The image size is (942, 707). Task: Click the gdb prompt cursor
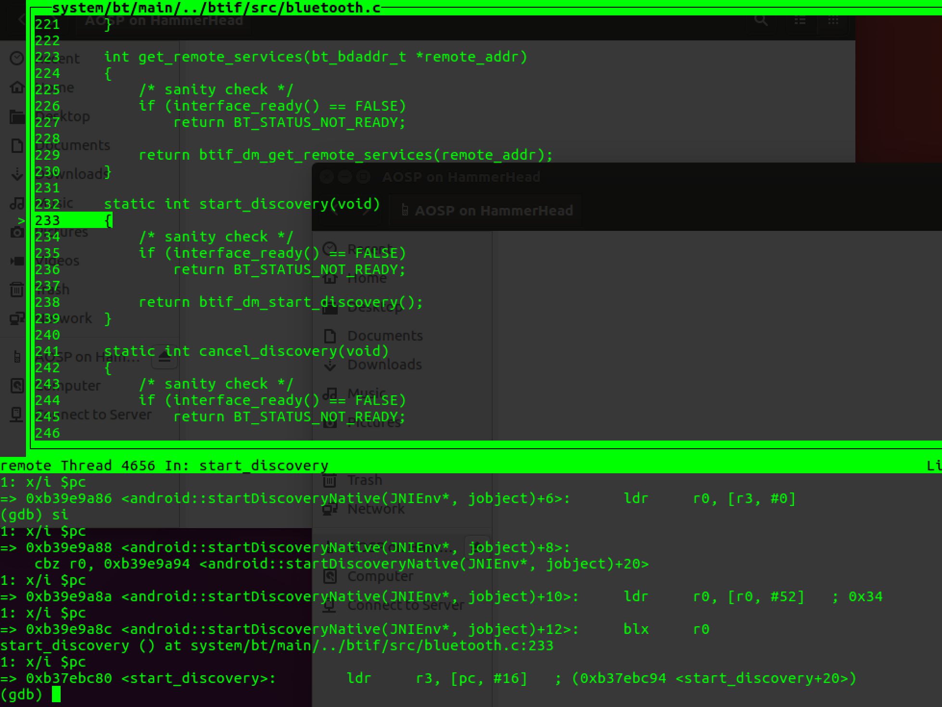point(56,694)
